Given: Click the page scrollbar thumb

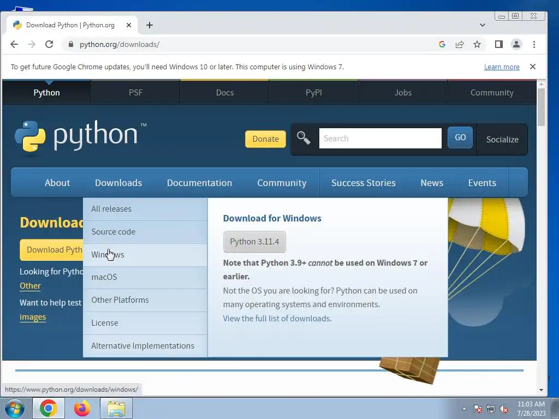Looking at the screenshot, I should 541,107.
